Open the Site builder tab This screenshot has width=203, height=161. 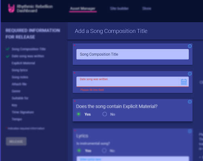point(119,8)
